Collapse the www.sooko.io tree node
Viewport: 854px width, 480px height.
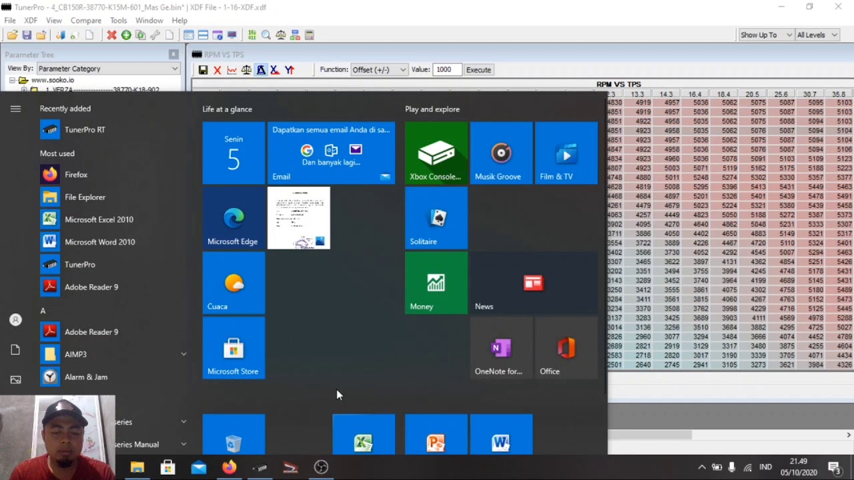(x=12, y=81)
